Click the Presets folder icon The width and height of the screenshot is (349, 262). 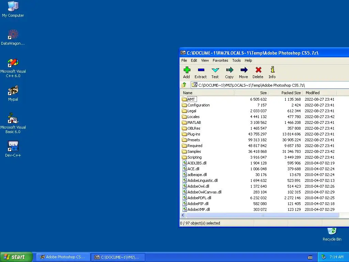pyautogui.click(x=184, y=140)
